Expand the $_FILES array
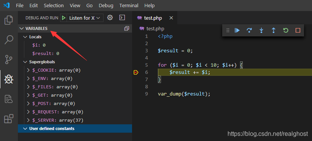312x141 pixels. [x=29, y=87]
